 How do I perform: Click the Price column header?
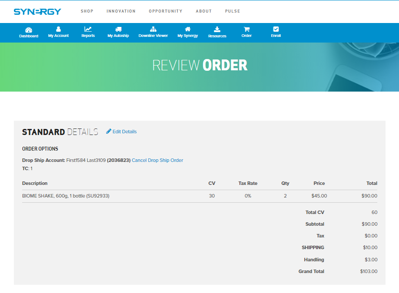pyautogui.click(x=319, y=183)
